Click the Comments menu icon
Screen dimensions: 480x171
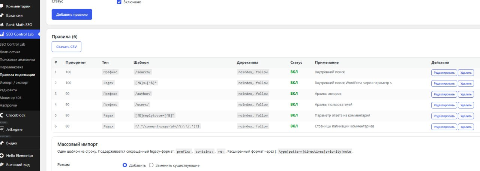pyautogui.click(x=1, y=6)
